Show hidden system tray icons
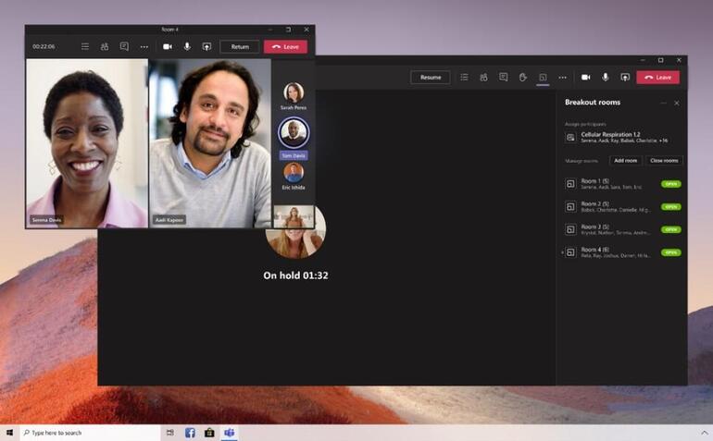 [705, 433]
